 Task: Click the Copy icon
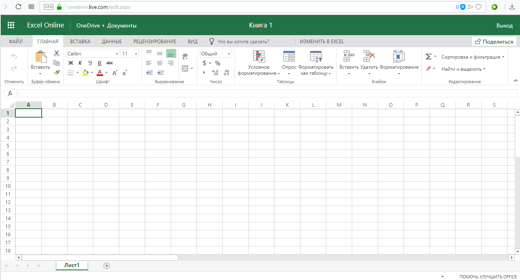pos(57,63)
